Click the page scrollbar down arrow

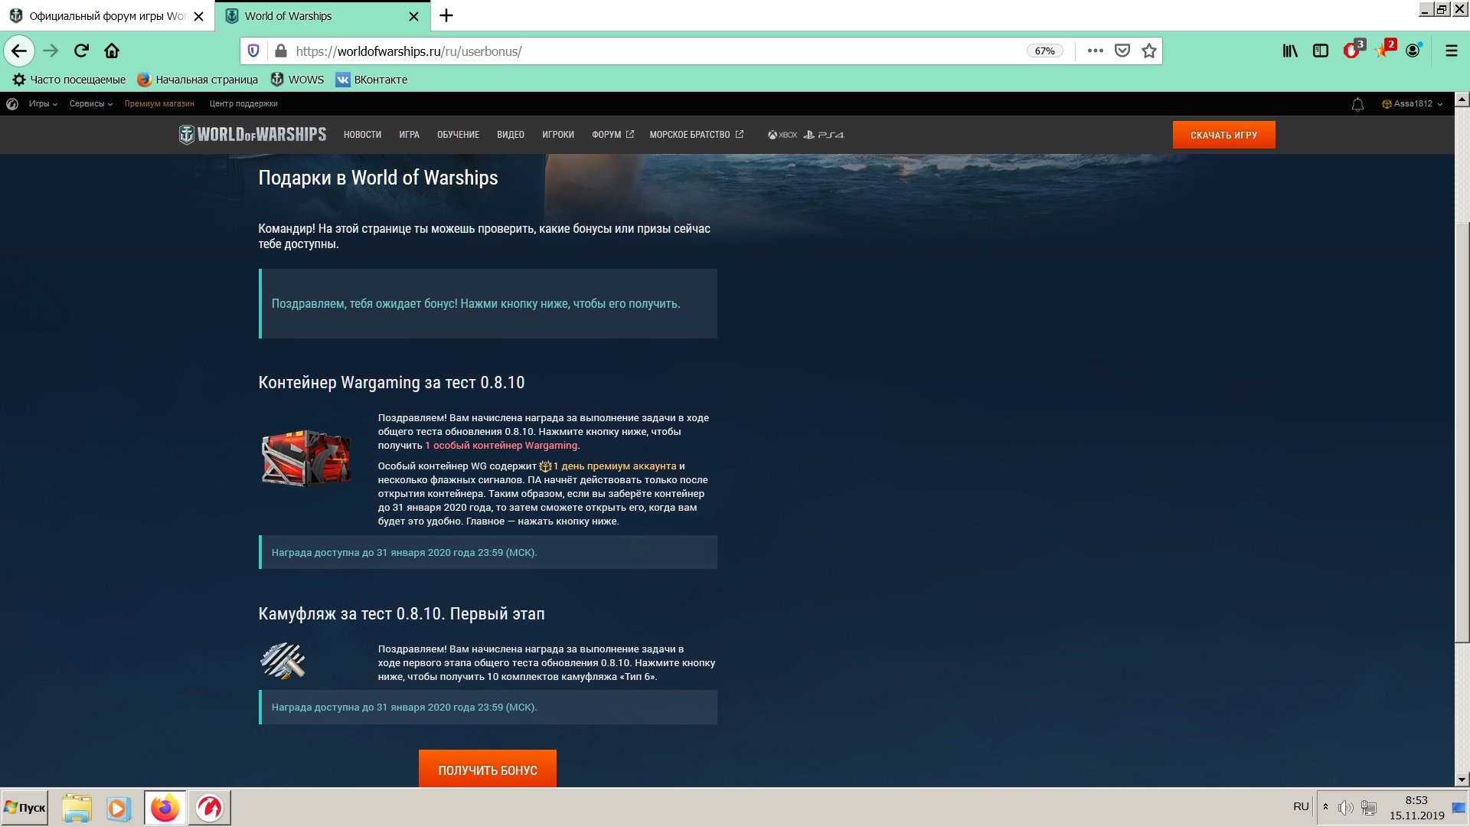(x=1462, y=780)
